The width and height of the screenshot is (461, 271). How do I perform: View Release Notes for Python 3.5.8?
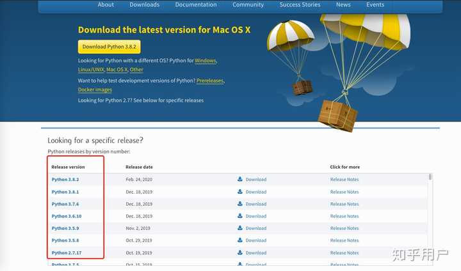(x=344, y=240)
